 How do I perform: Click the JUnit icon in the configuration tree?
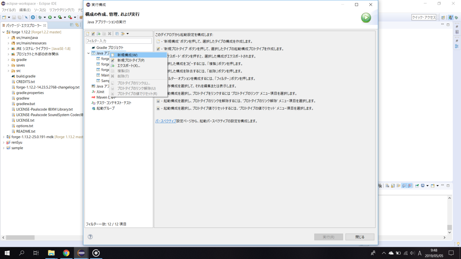click(93, 92)
